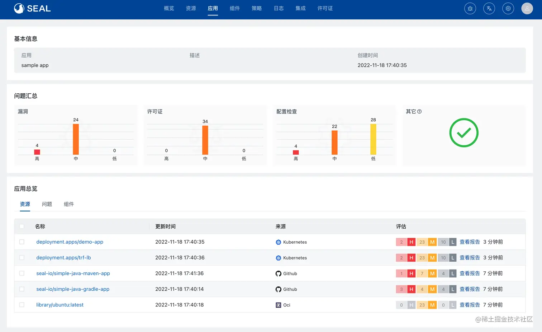
Task: Open settings via the gear icon
Action: coord(508,9)
